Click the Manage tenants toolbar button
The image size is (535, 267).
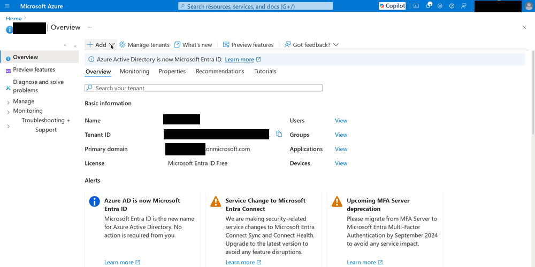point(144,45)
